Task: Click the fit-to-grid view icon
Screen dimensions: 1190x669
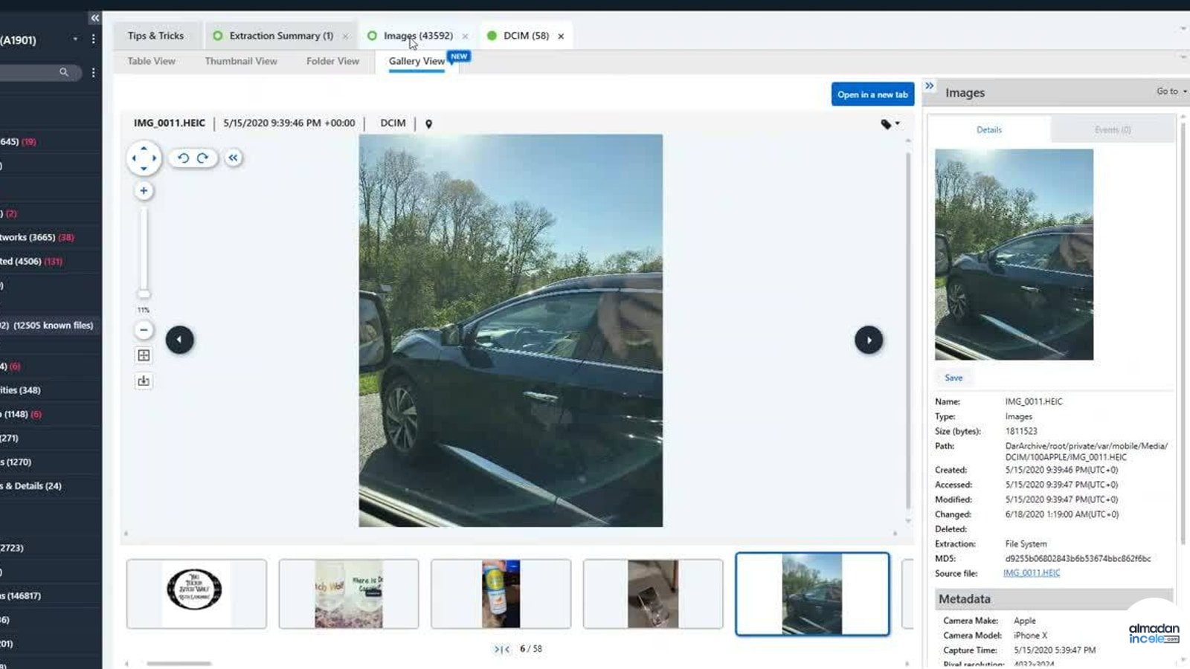Action: (x=144, y=355)
